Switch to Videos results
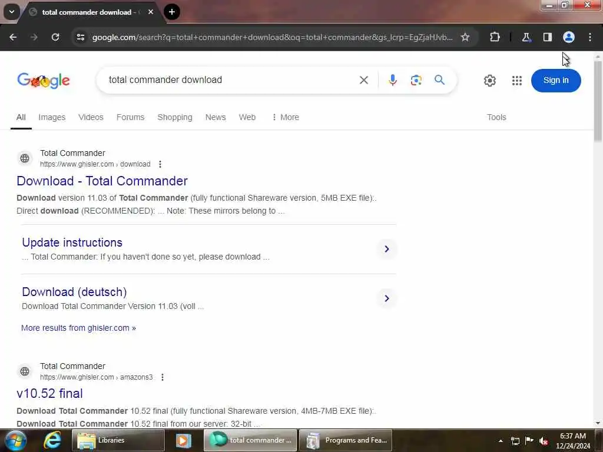 [91, 117]
